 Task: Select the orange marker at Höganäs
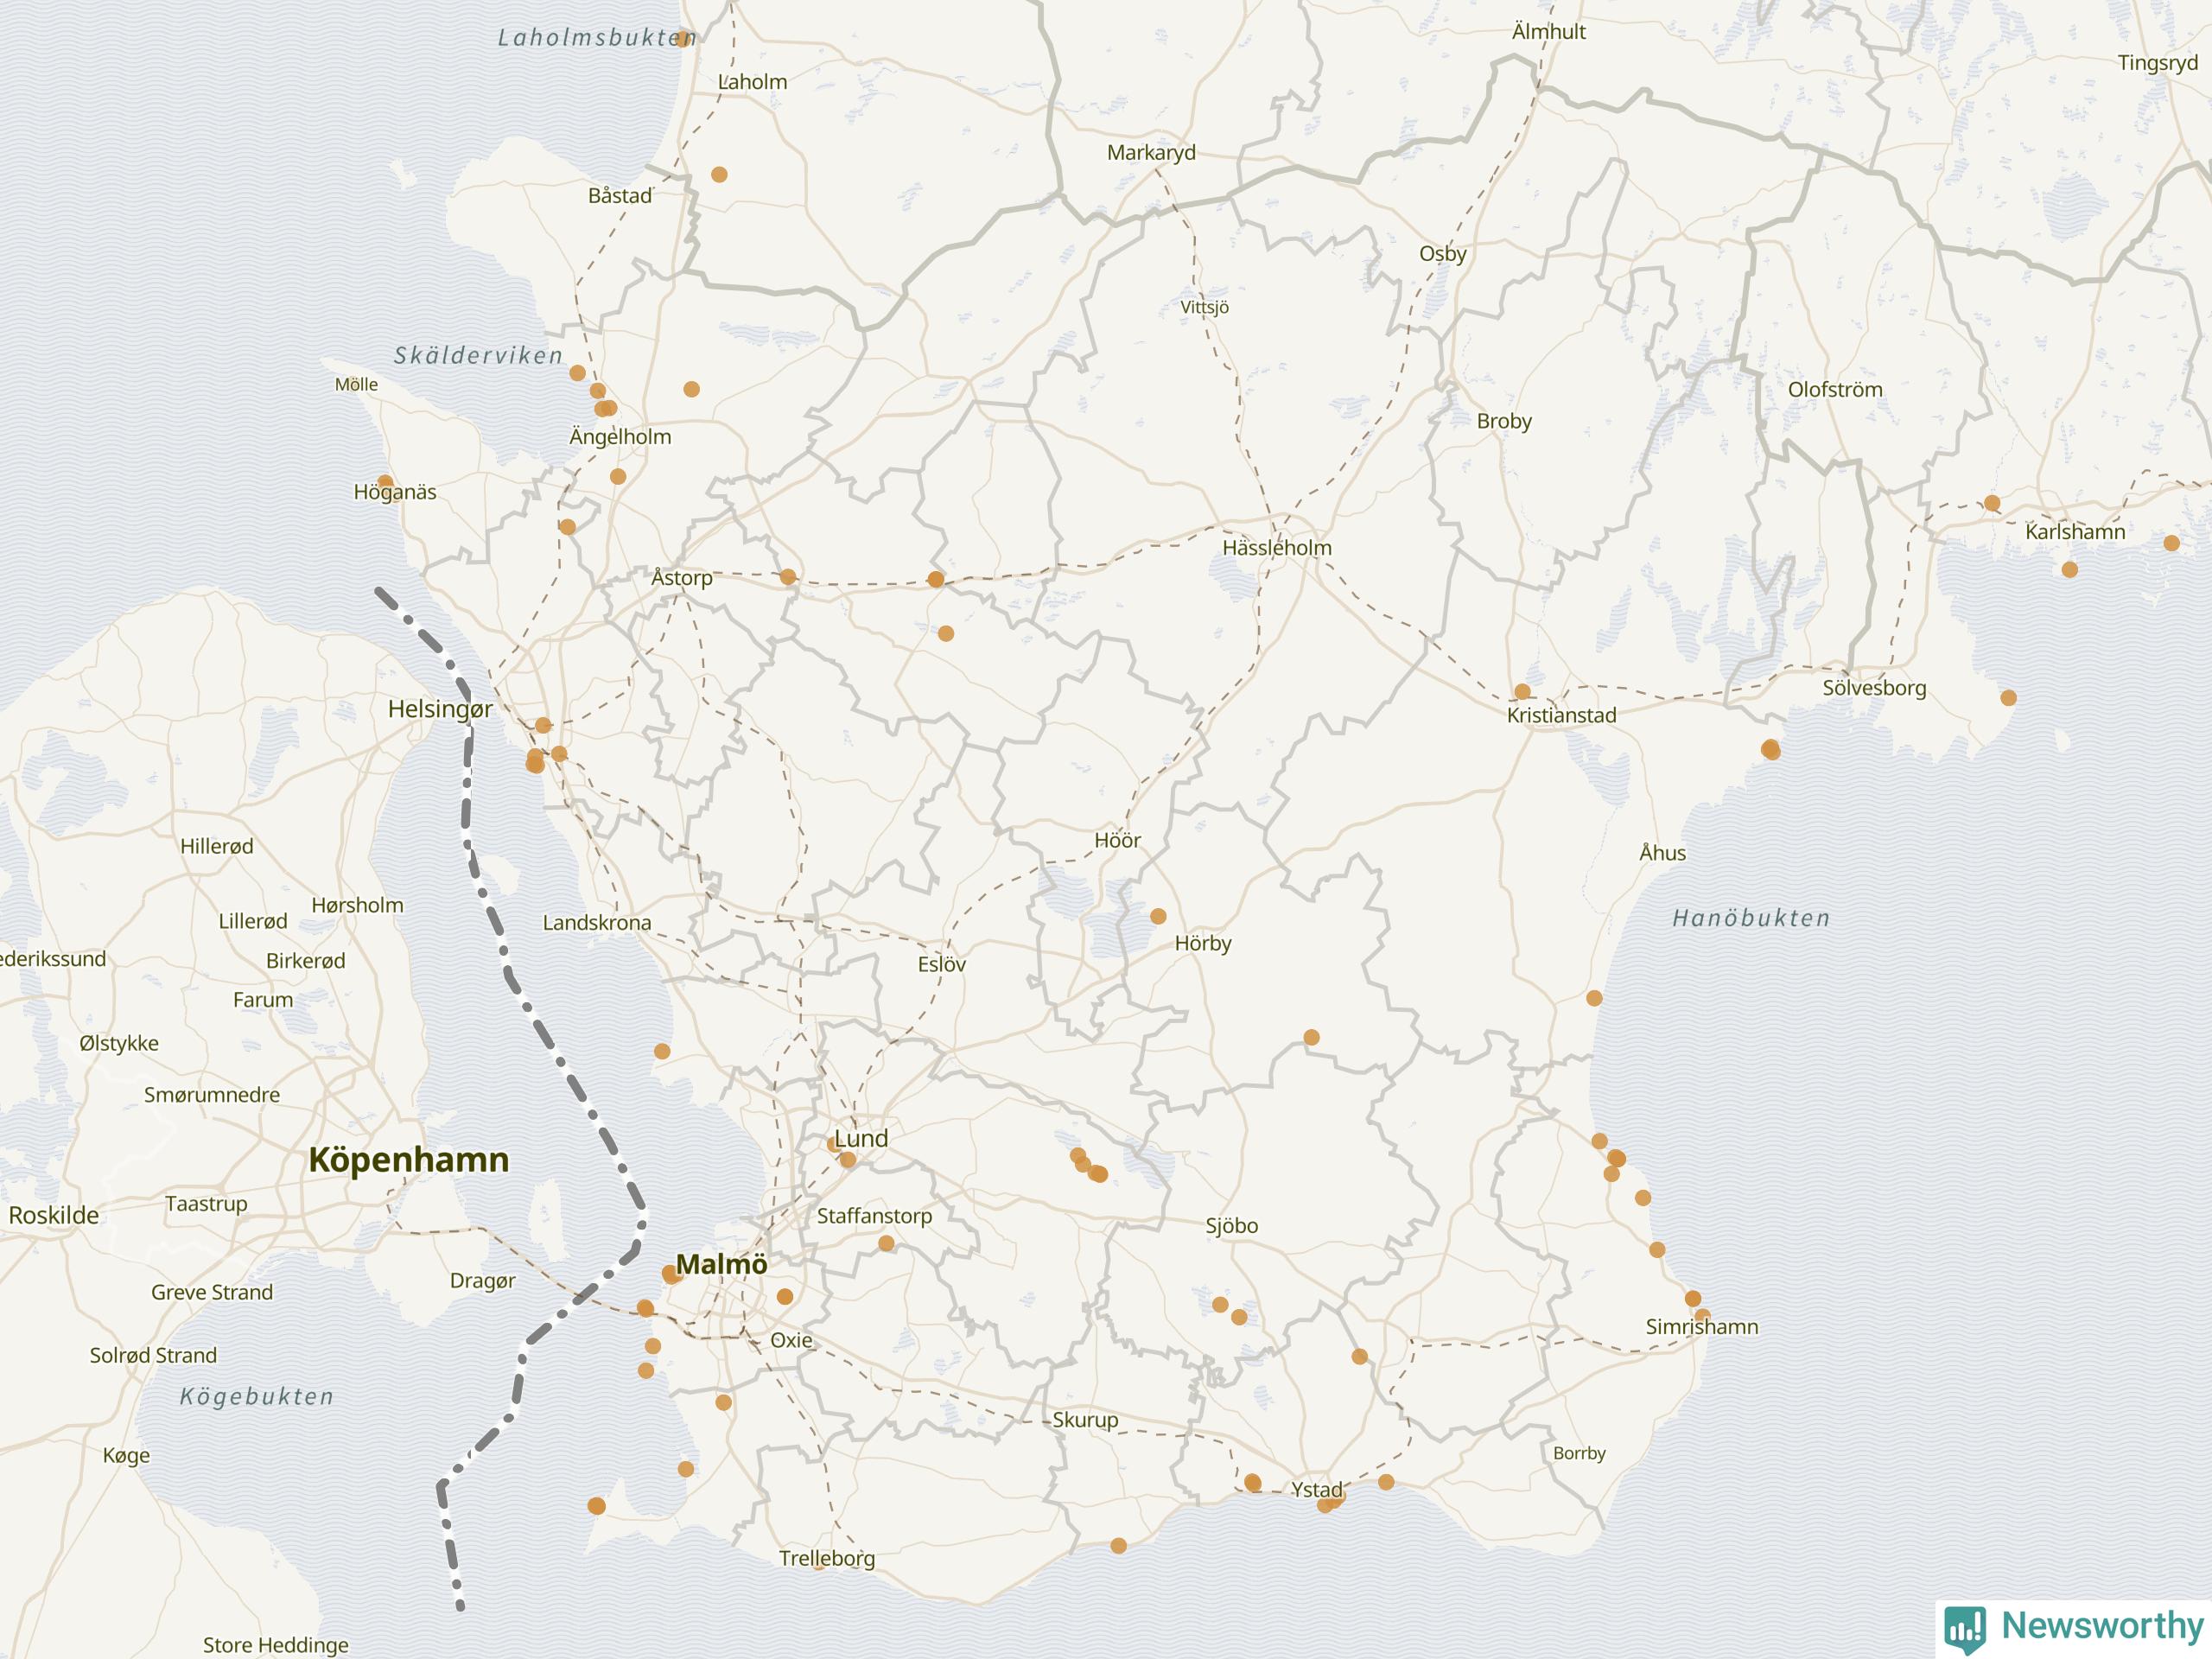pos(385,482)
